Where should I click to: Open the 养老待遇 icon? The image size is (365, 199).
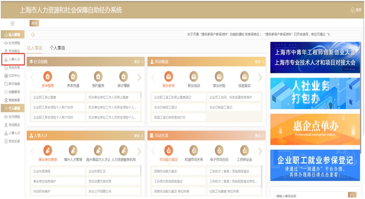pos(73,77)
